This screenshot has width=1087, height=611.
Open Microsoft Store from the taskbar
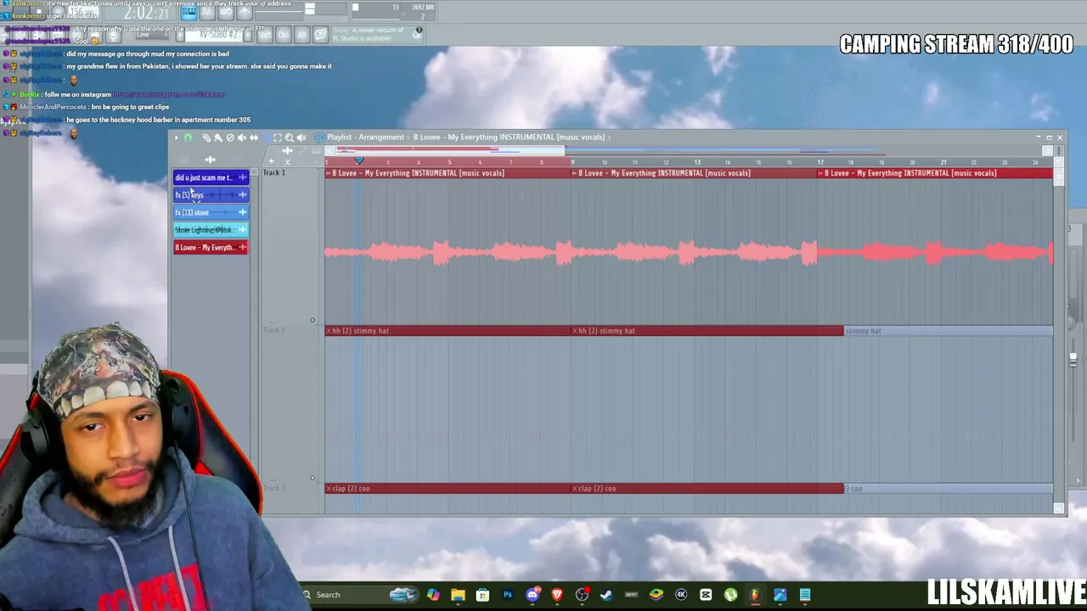click(x=482, y=595)
